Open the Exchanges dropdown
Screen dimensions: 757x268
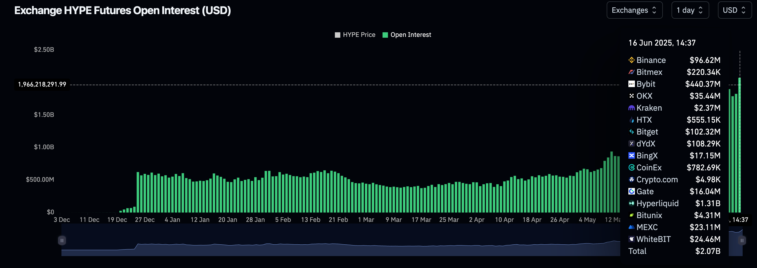634,10
